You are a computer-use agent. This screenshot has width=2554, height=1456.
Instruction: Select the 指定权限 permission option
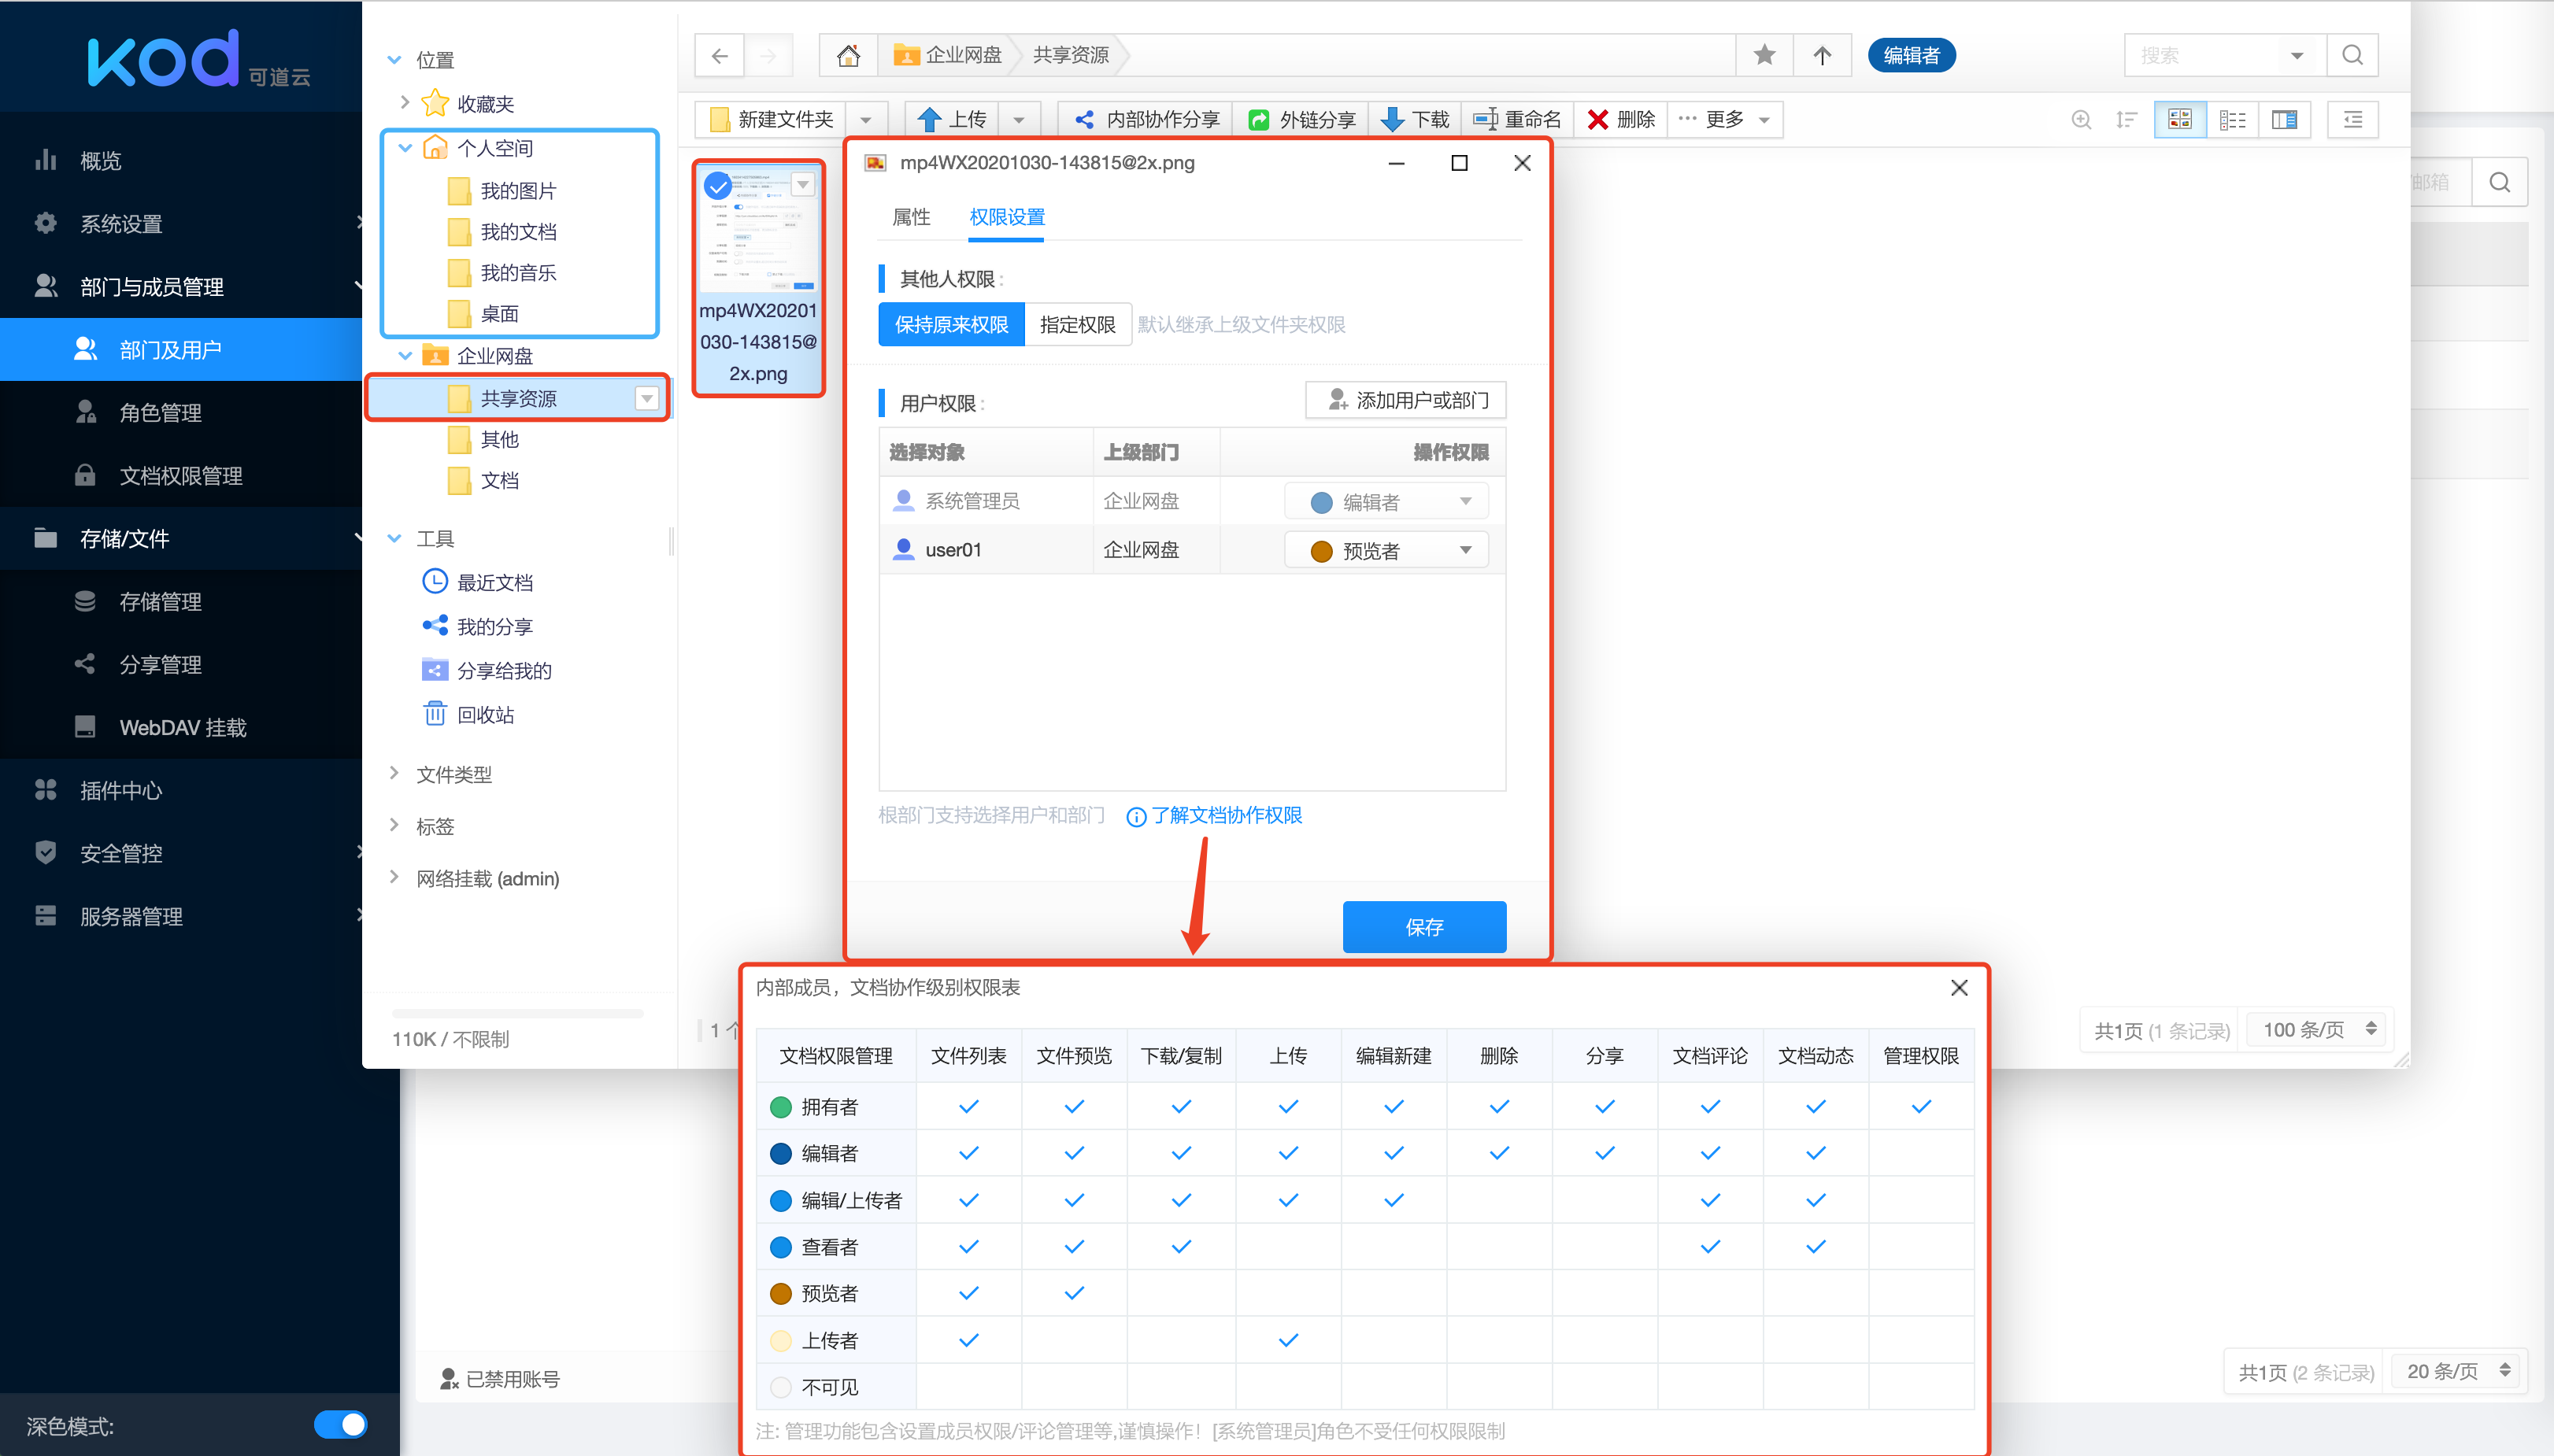[x=1076, y=324]
